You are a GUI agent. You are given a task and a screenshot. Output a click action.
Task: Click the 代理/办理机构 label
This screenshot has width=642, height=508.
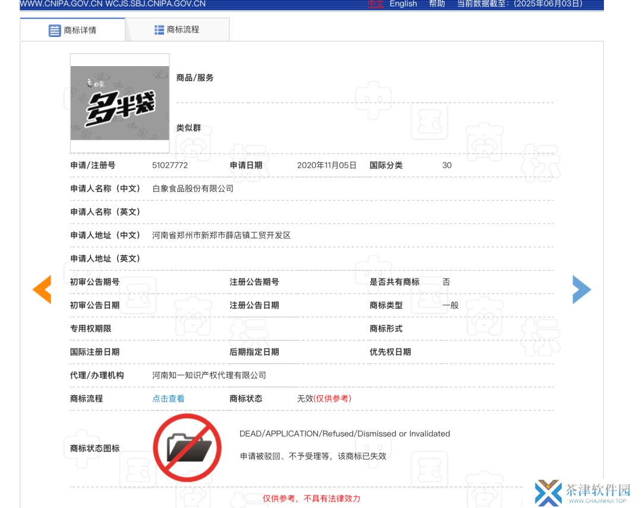[x=97, y=375]
